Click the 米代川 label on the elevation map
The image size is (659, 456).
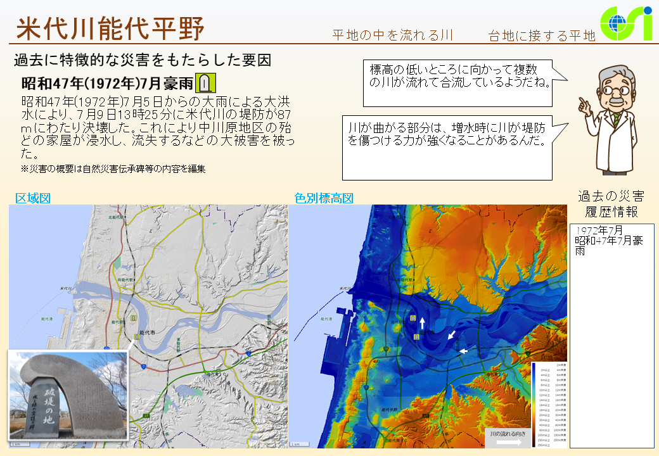[345, 289]
